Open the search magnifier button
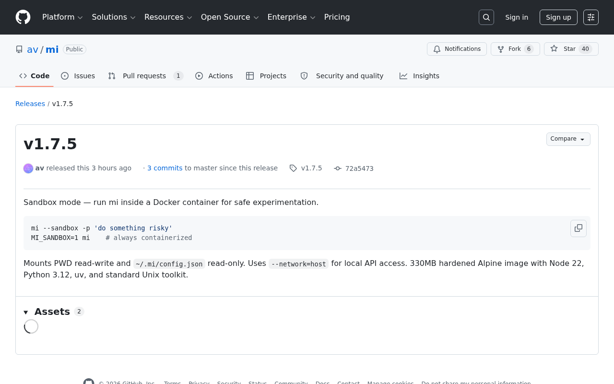The image size is (614, 384). click(486, 17)
